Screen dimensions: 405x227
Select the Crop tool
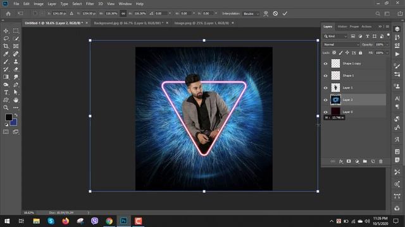[6, 46]
